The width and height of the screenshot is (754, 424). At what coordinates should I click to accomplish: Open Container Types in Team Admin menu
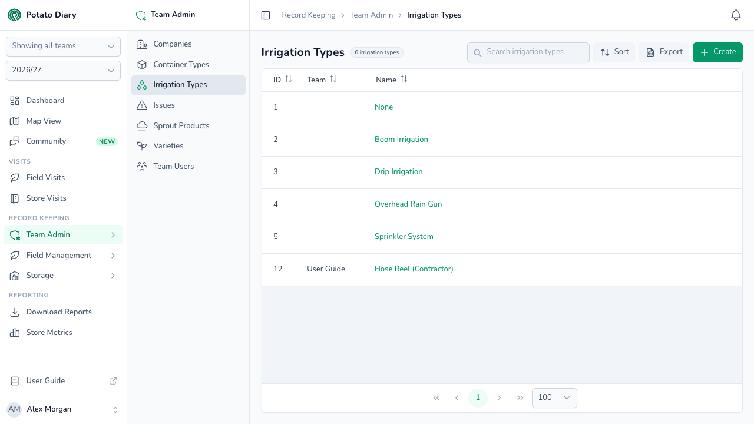188,65
